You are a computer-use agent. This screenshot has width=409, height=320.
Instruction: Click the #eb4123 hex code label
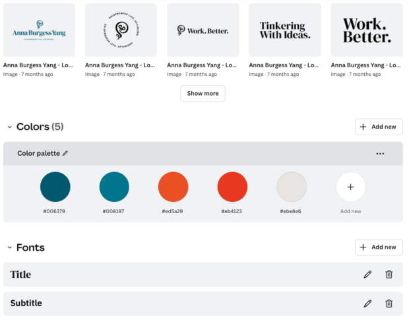[x=232, y=211]
